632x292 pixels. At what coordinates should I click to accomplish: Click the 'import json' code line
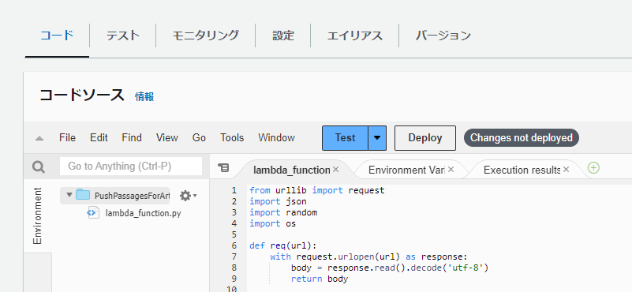[x=278, y=201]
